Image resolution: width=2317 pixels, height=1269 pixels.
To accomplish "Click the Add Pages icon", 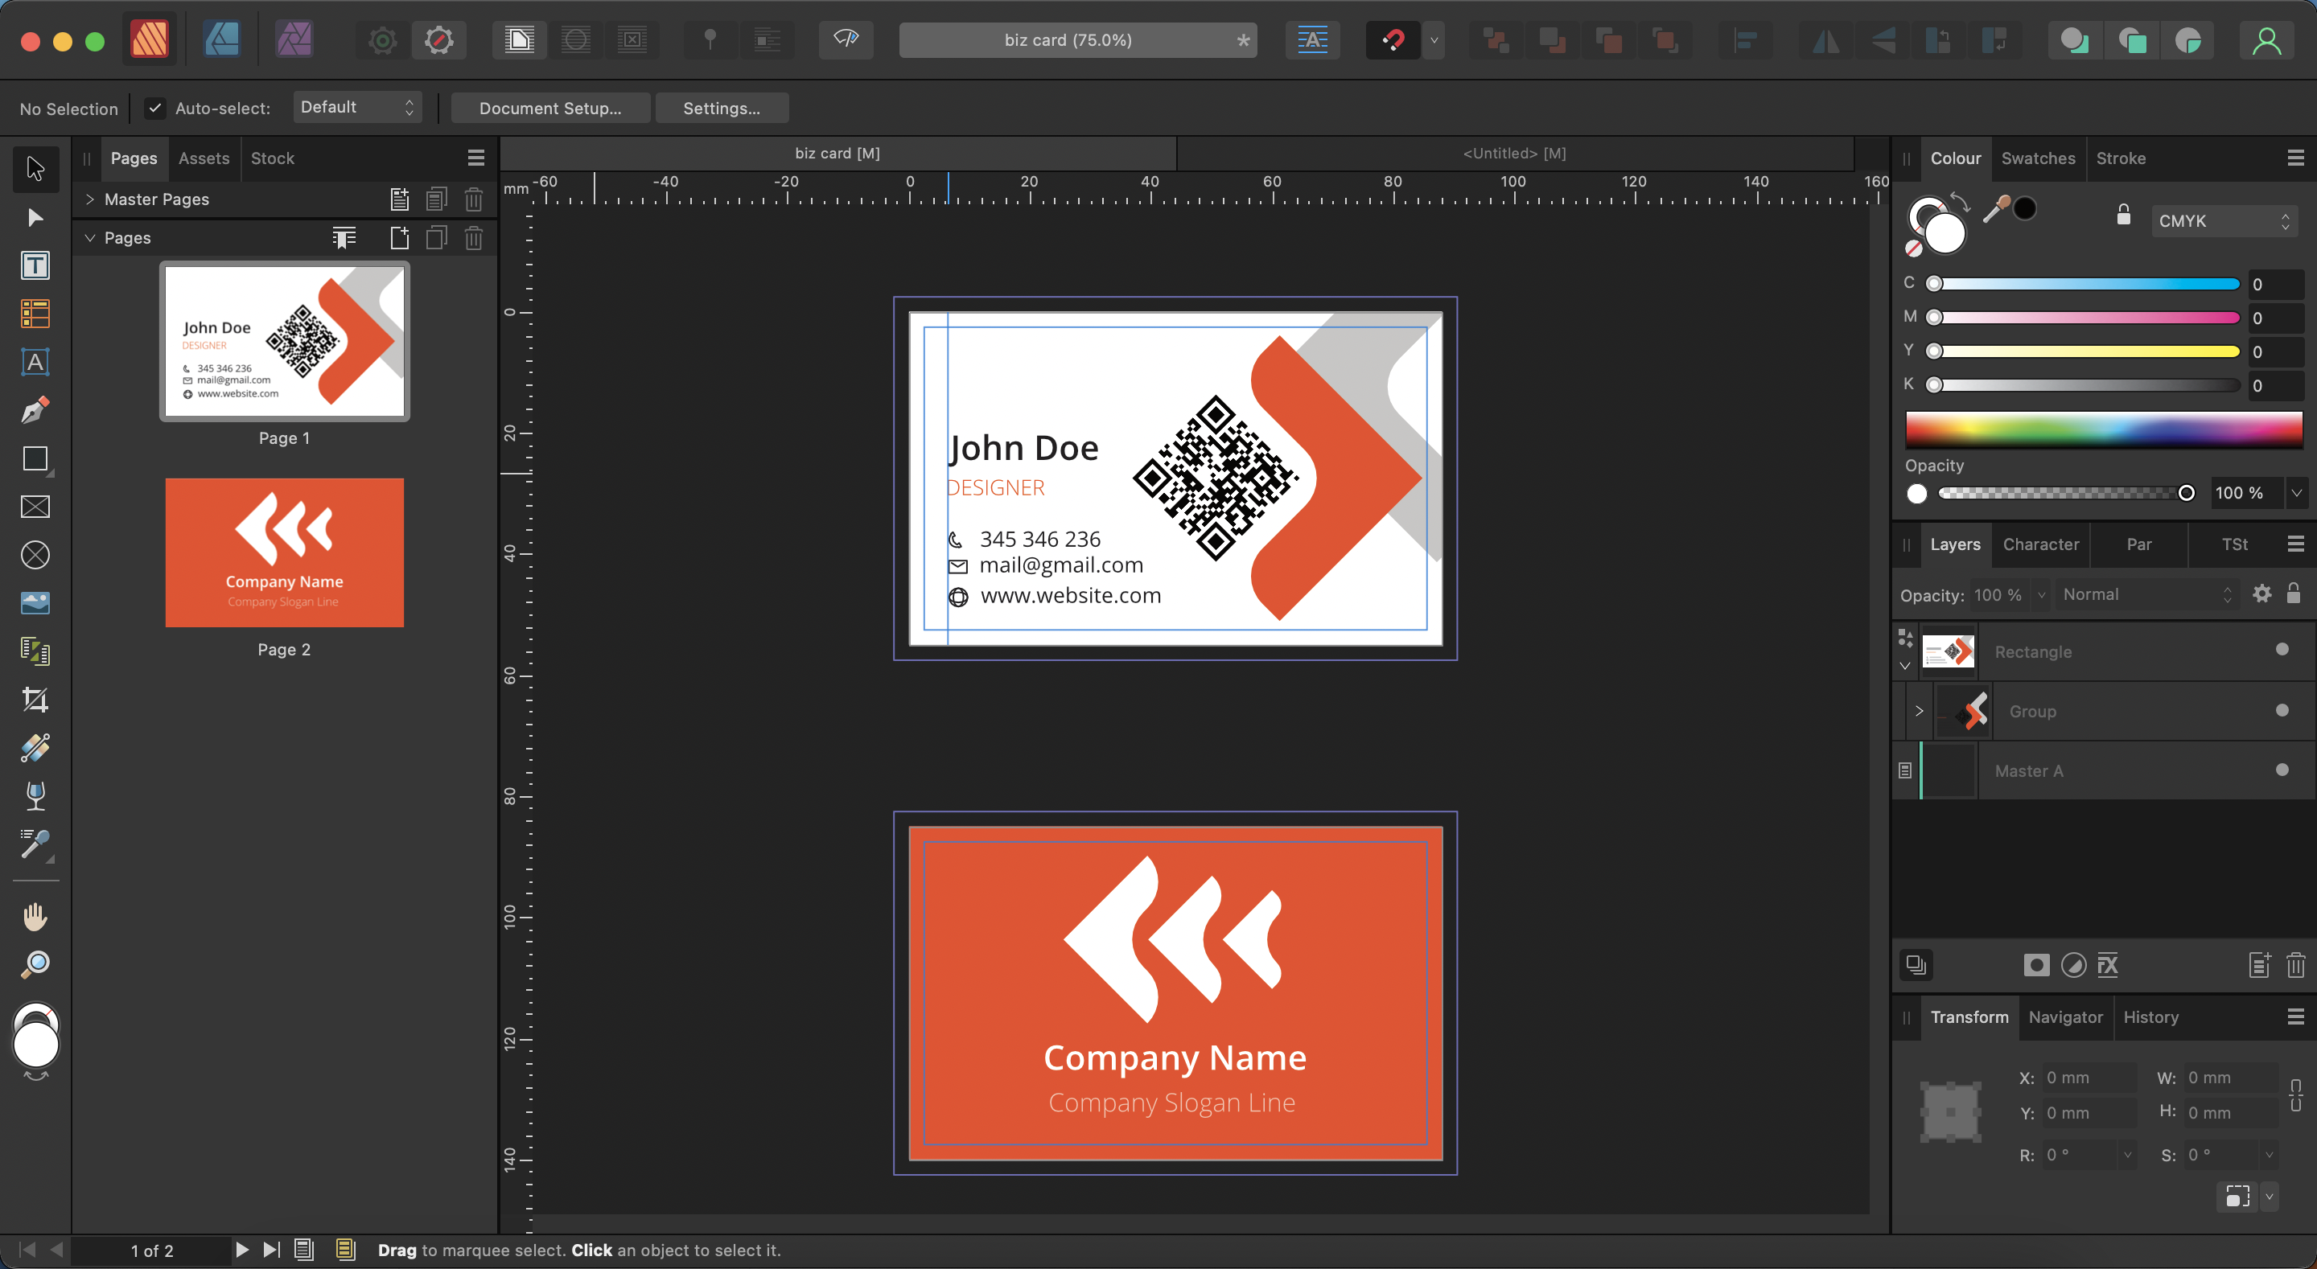I will tap(399, 237).
